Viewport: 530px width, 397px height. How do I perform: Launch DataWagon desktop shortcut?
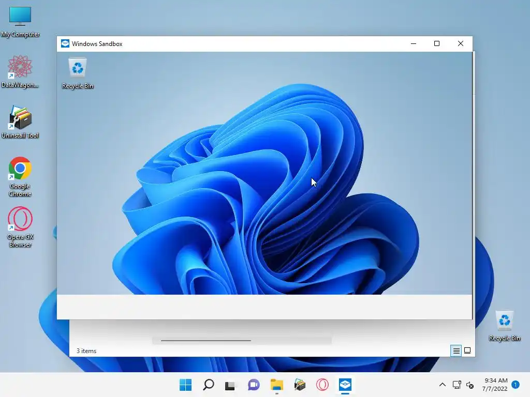[x=20, y=71]
